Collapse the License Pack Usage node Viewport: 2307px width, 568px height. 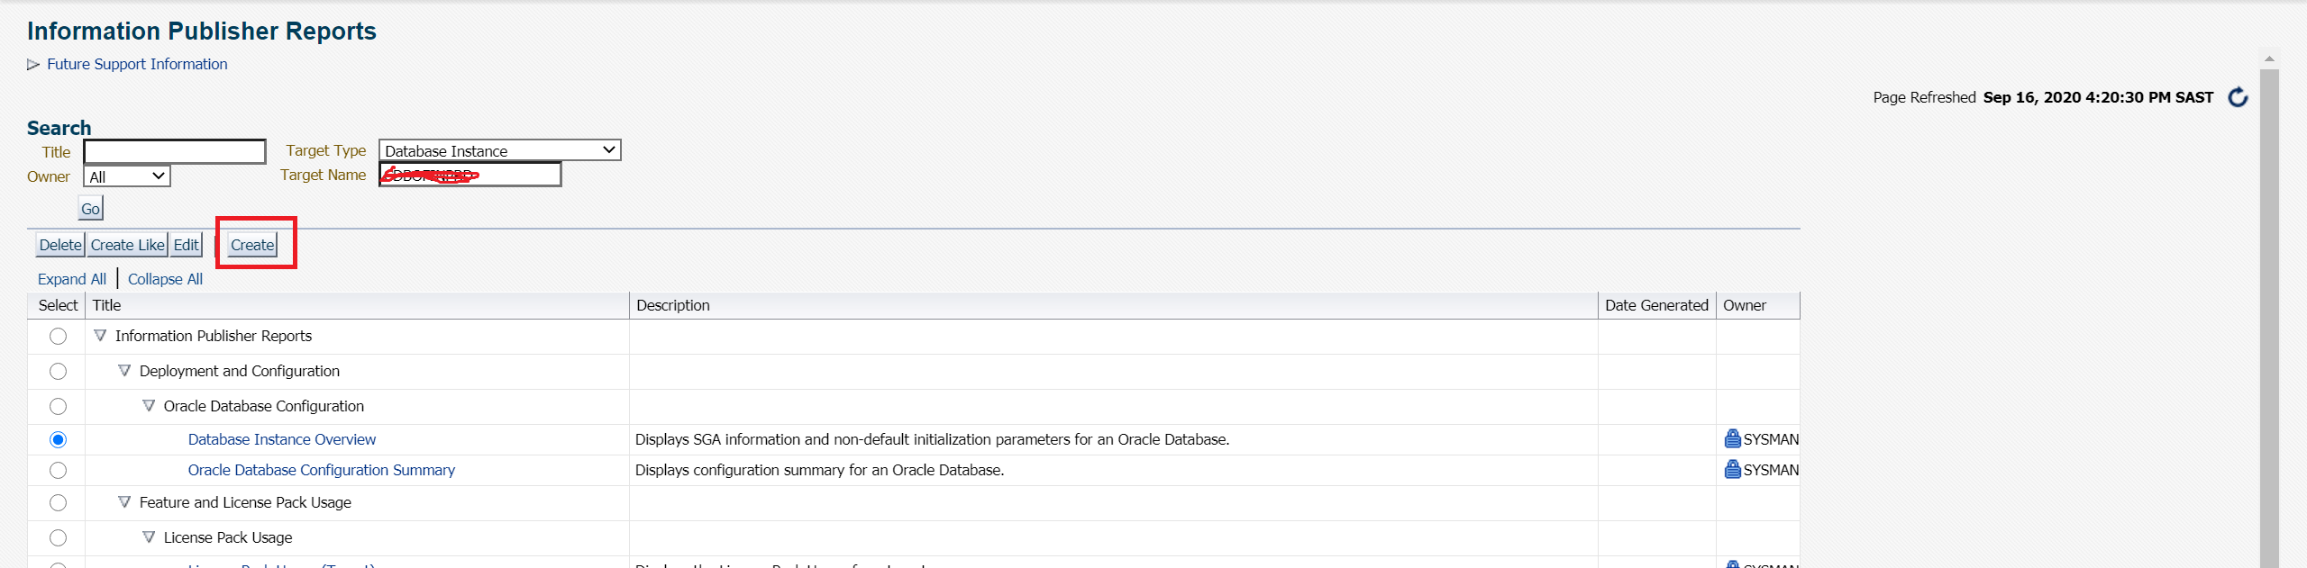coord(149,537)
